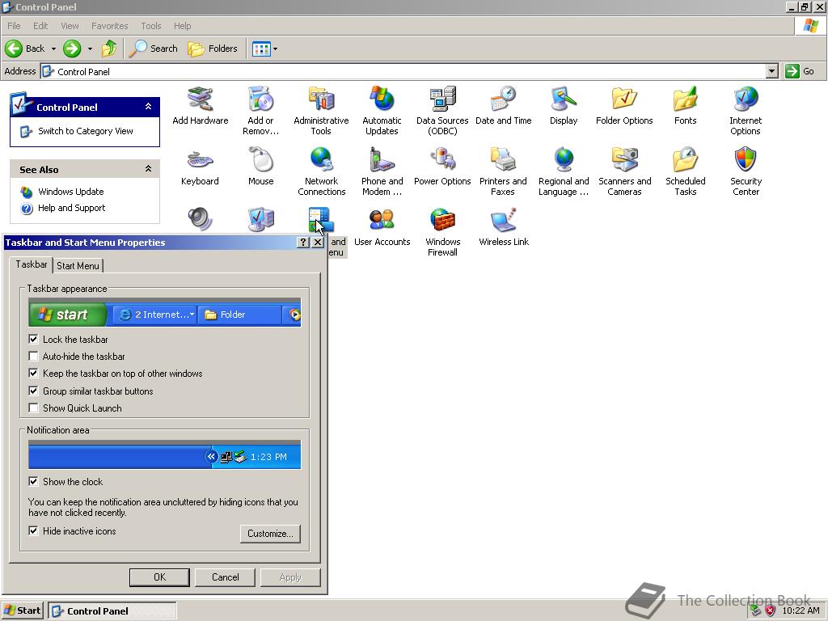Toggle the Folders toolbar button
This screenshot has height=621, width=828.
pos(213,49)
